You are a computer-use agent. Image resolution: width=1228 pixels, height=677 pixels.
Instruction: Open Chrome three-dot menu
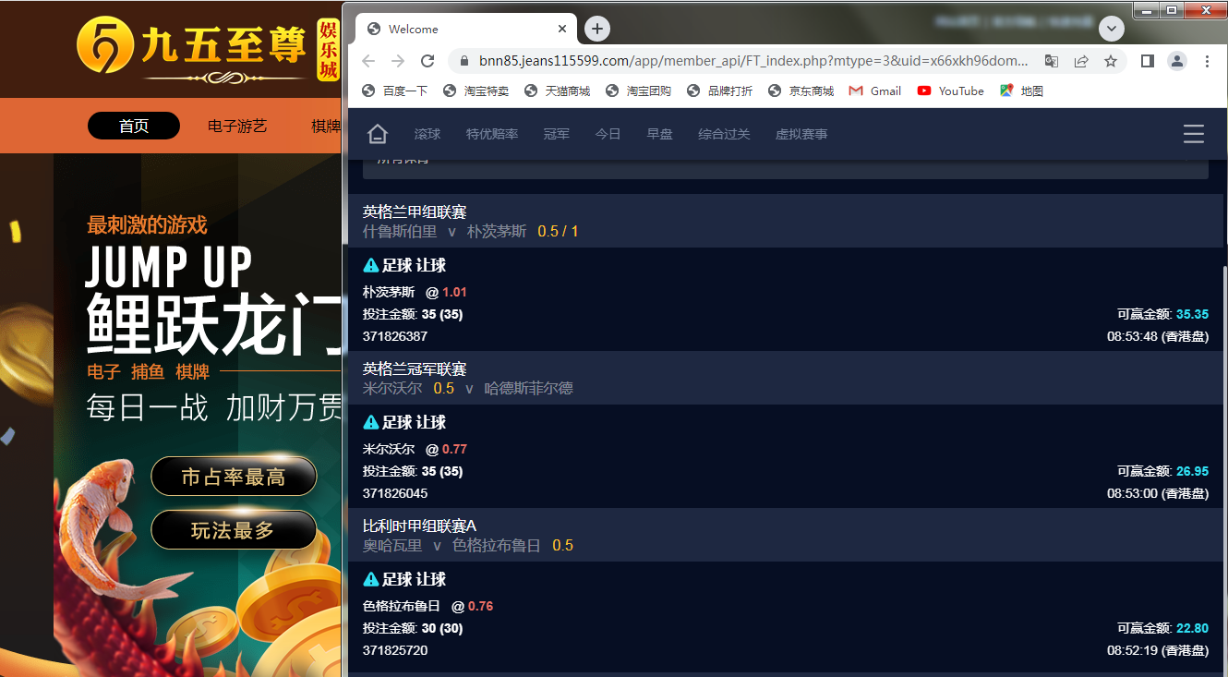click(x=1207, y=61)
